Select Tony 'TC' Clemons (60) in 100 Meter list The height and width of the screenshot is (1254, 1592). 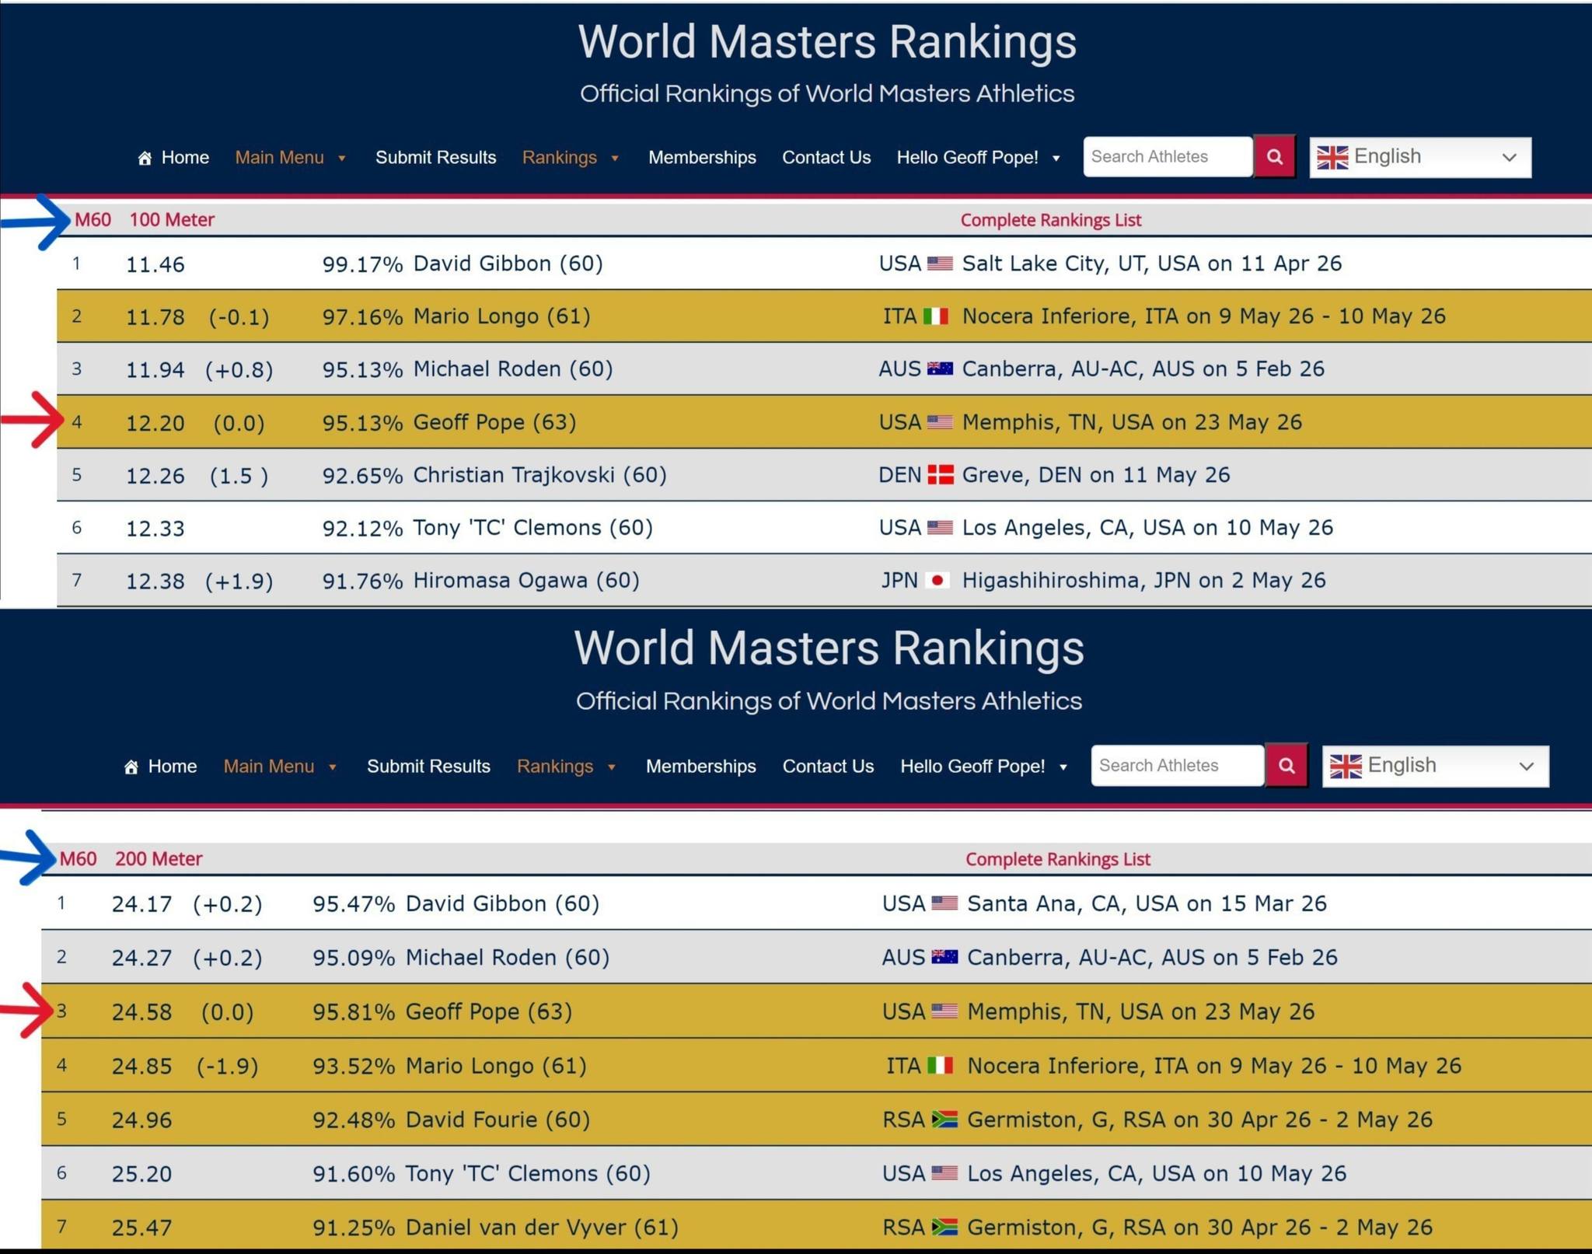click(x=532, y=528)
